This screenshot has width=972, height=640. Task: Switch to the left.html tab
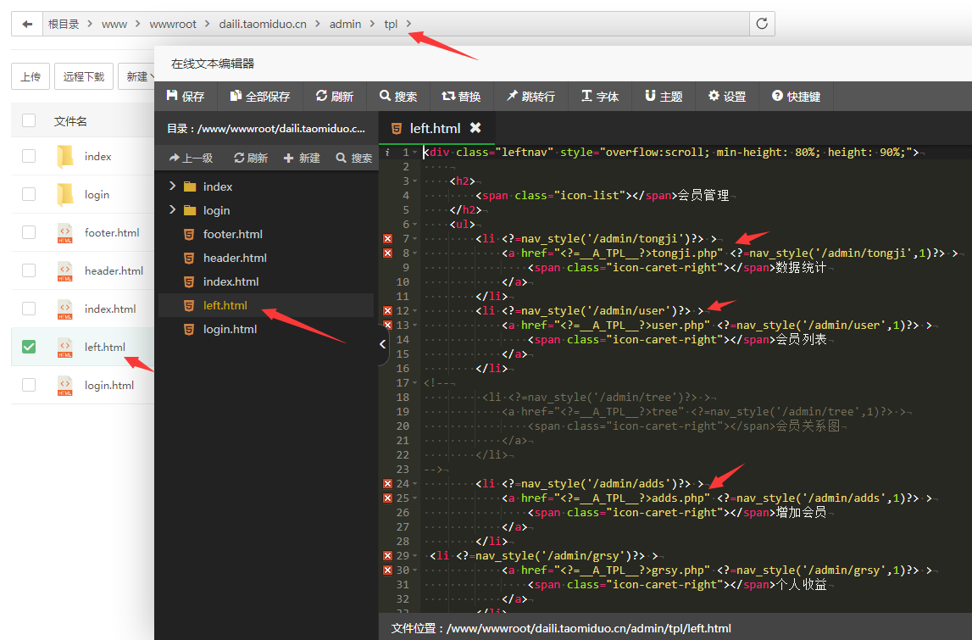[x=435, y=128]
